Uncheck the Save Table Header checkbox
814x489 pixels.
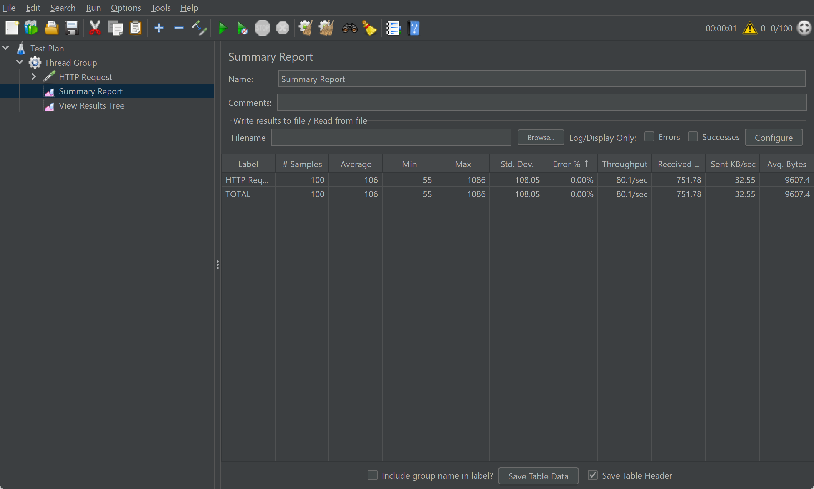[592, 475]
